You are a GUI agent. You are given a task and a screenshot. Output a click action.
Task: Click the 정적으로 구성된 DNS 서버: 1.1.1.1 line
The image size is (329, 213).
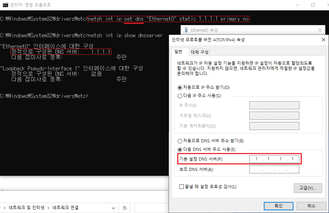tap(61, 52)
